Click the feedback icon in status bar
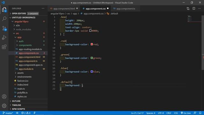The width and height of the screenshot is (204, 115). point(195,113)
